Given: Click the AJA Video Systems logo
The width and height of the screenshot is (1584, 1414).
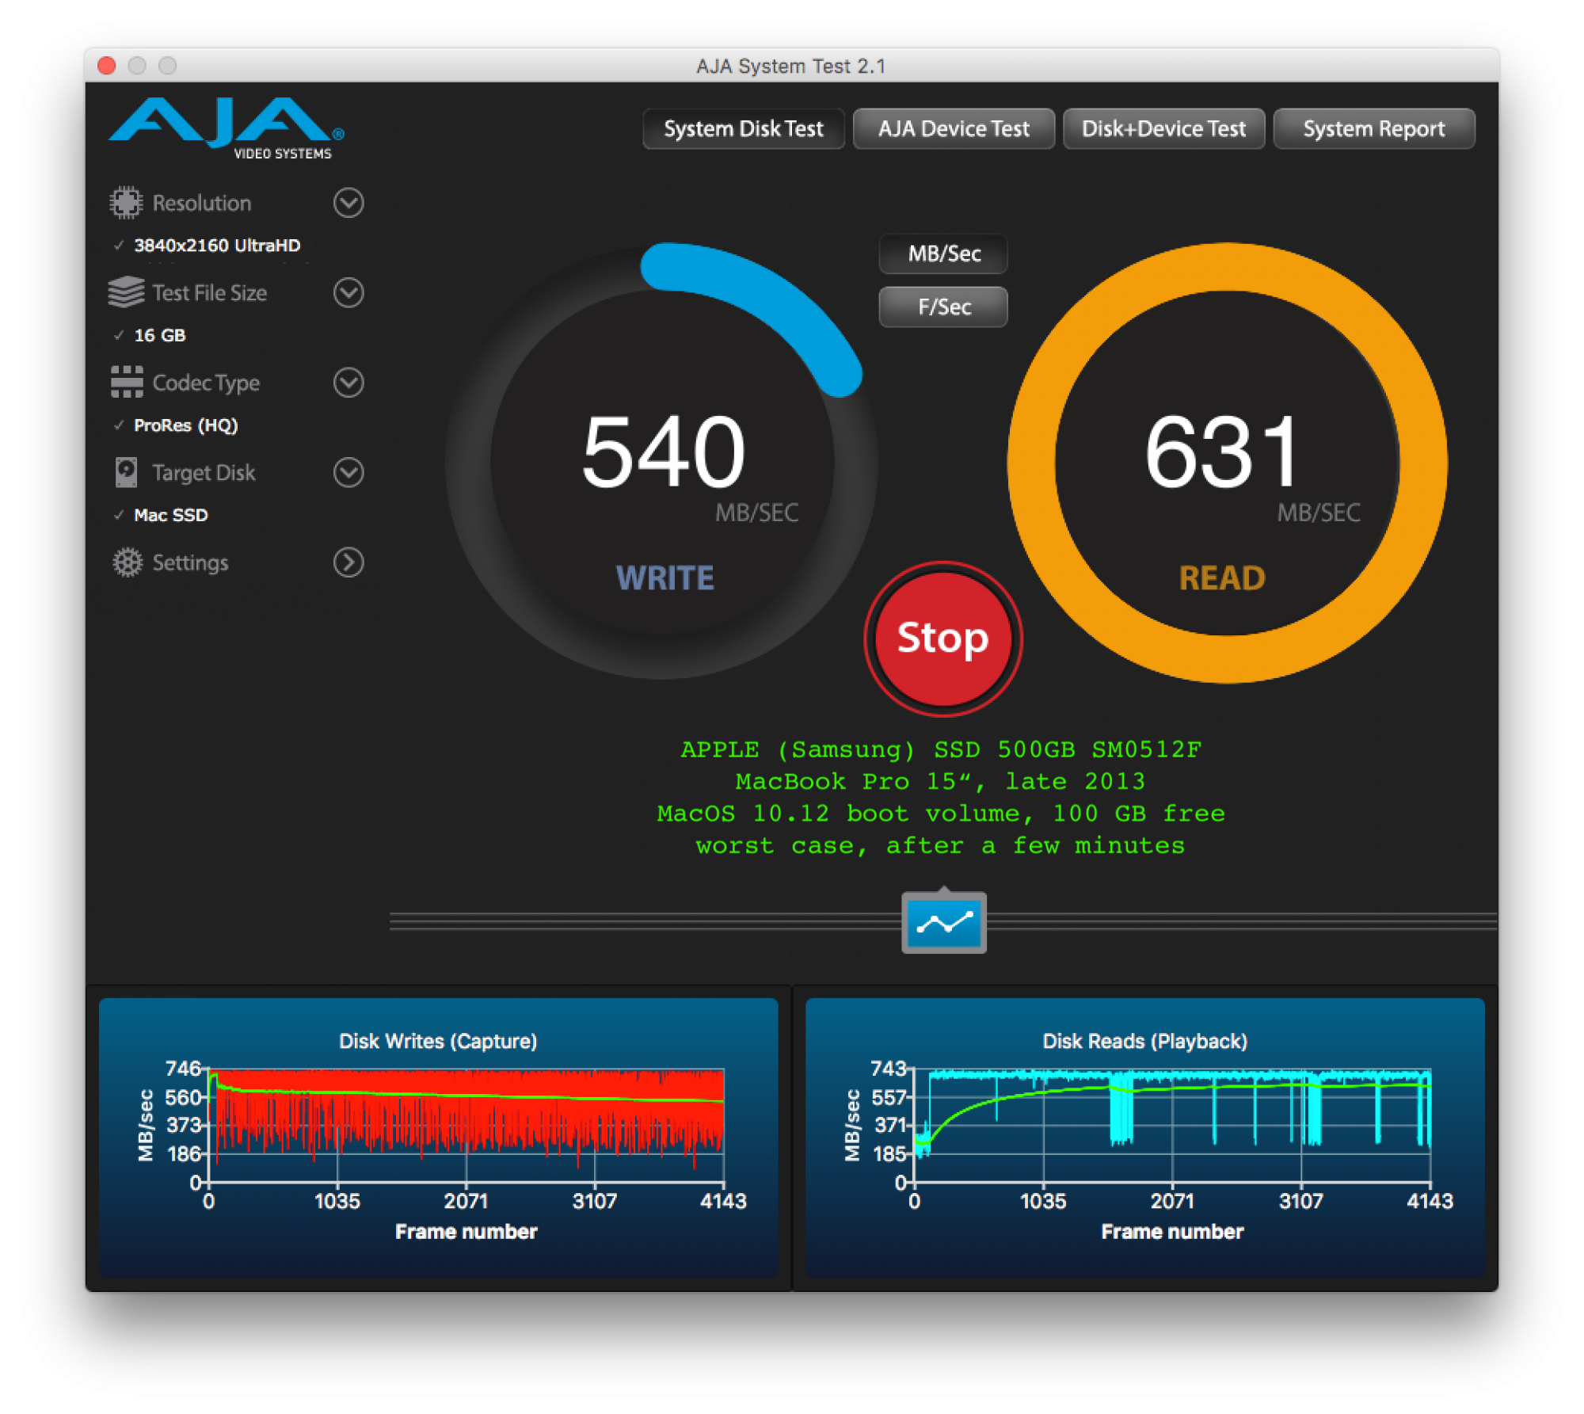Looking at the screenshot, I should (226, 127).
